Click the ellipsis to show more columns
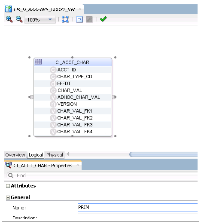 pyautogui.click(x=107, y=134)
